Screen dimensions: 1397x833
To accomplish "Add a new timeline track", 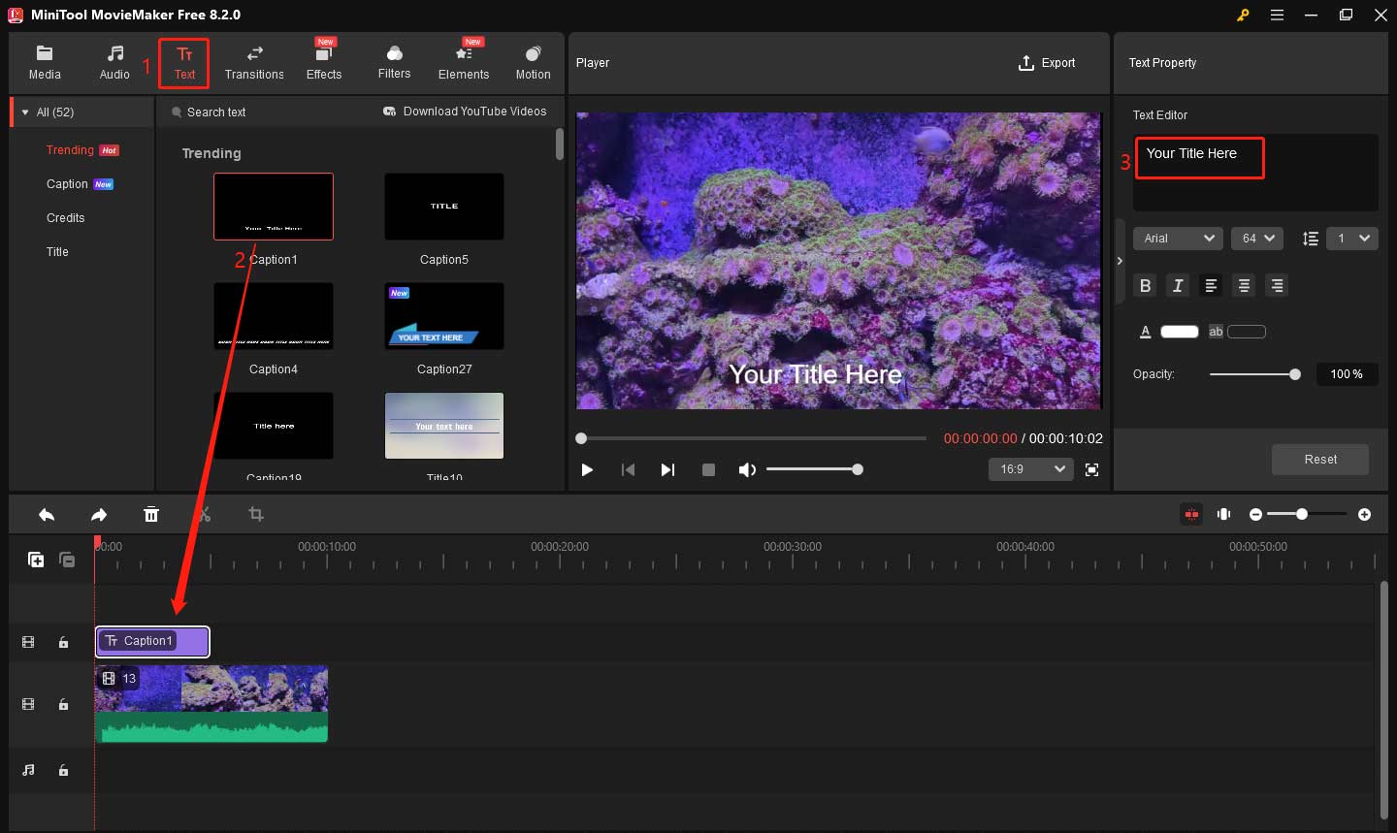I will click(36, 560).
